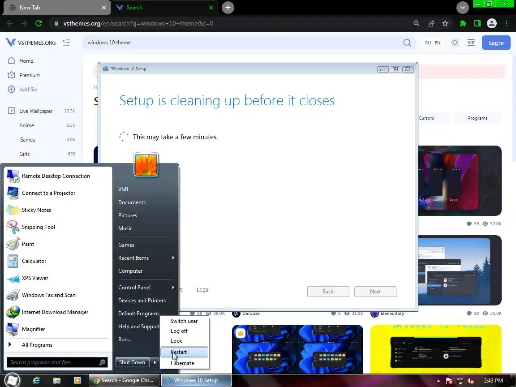Expand All Programs list
The height and width of the screenshot is (387, 516).
[x=58, y=345]
